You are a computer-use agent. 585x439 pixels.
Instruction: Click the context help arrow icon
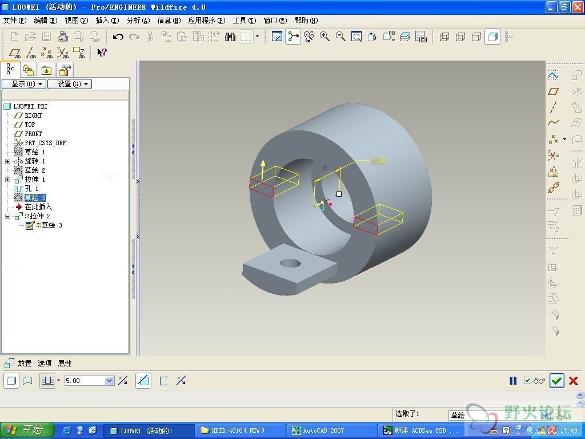[102, 52]
